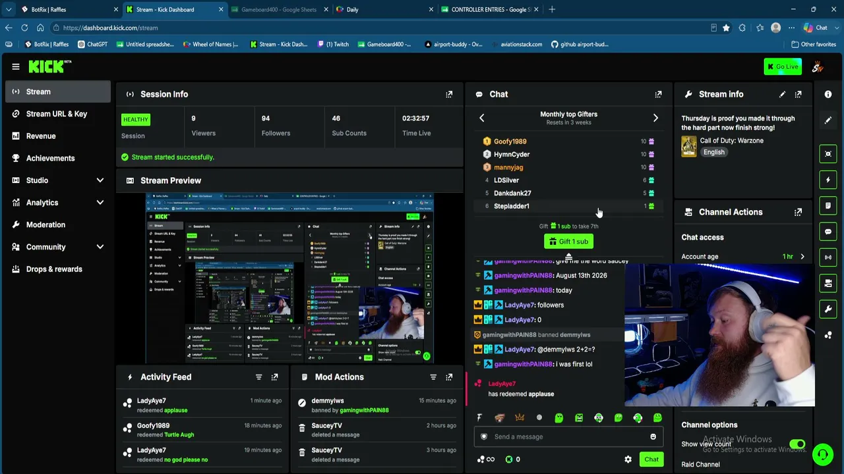Click the pencil edit icon in the right sidebar
Viewport: 844px width, 474px height.
[x=828, y=120]
